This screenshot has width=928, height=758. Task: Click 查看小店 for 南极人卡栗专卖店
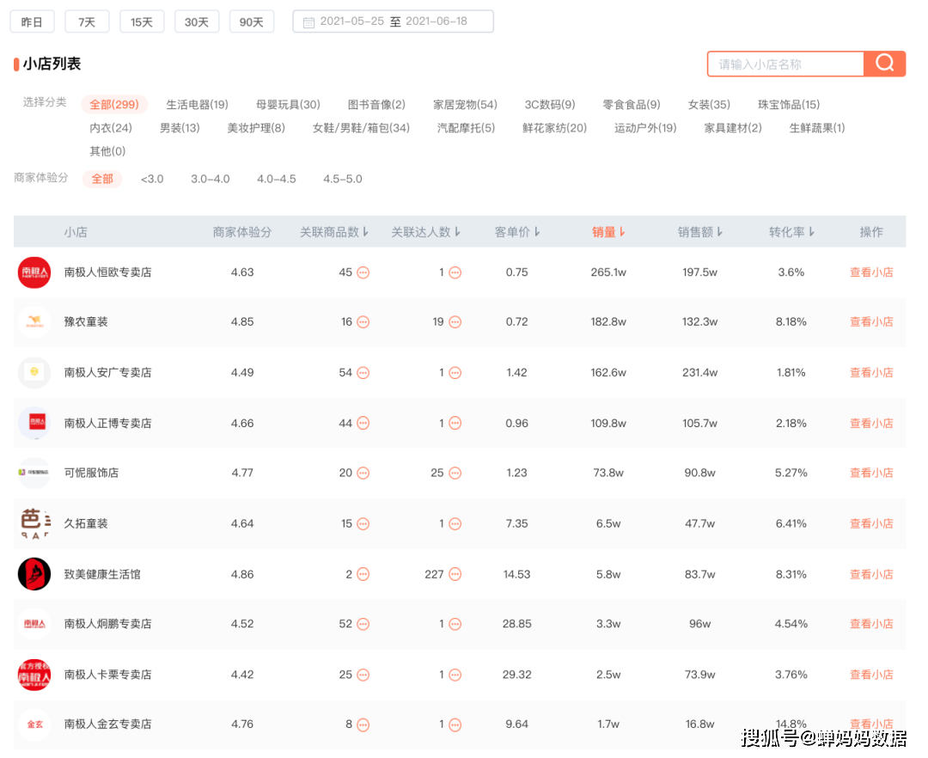(871, 675)
